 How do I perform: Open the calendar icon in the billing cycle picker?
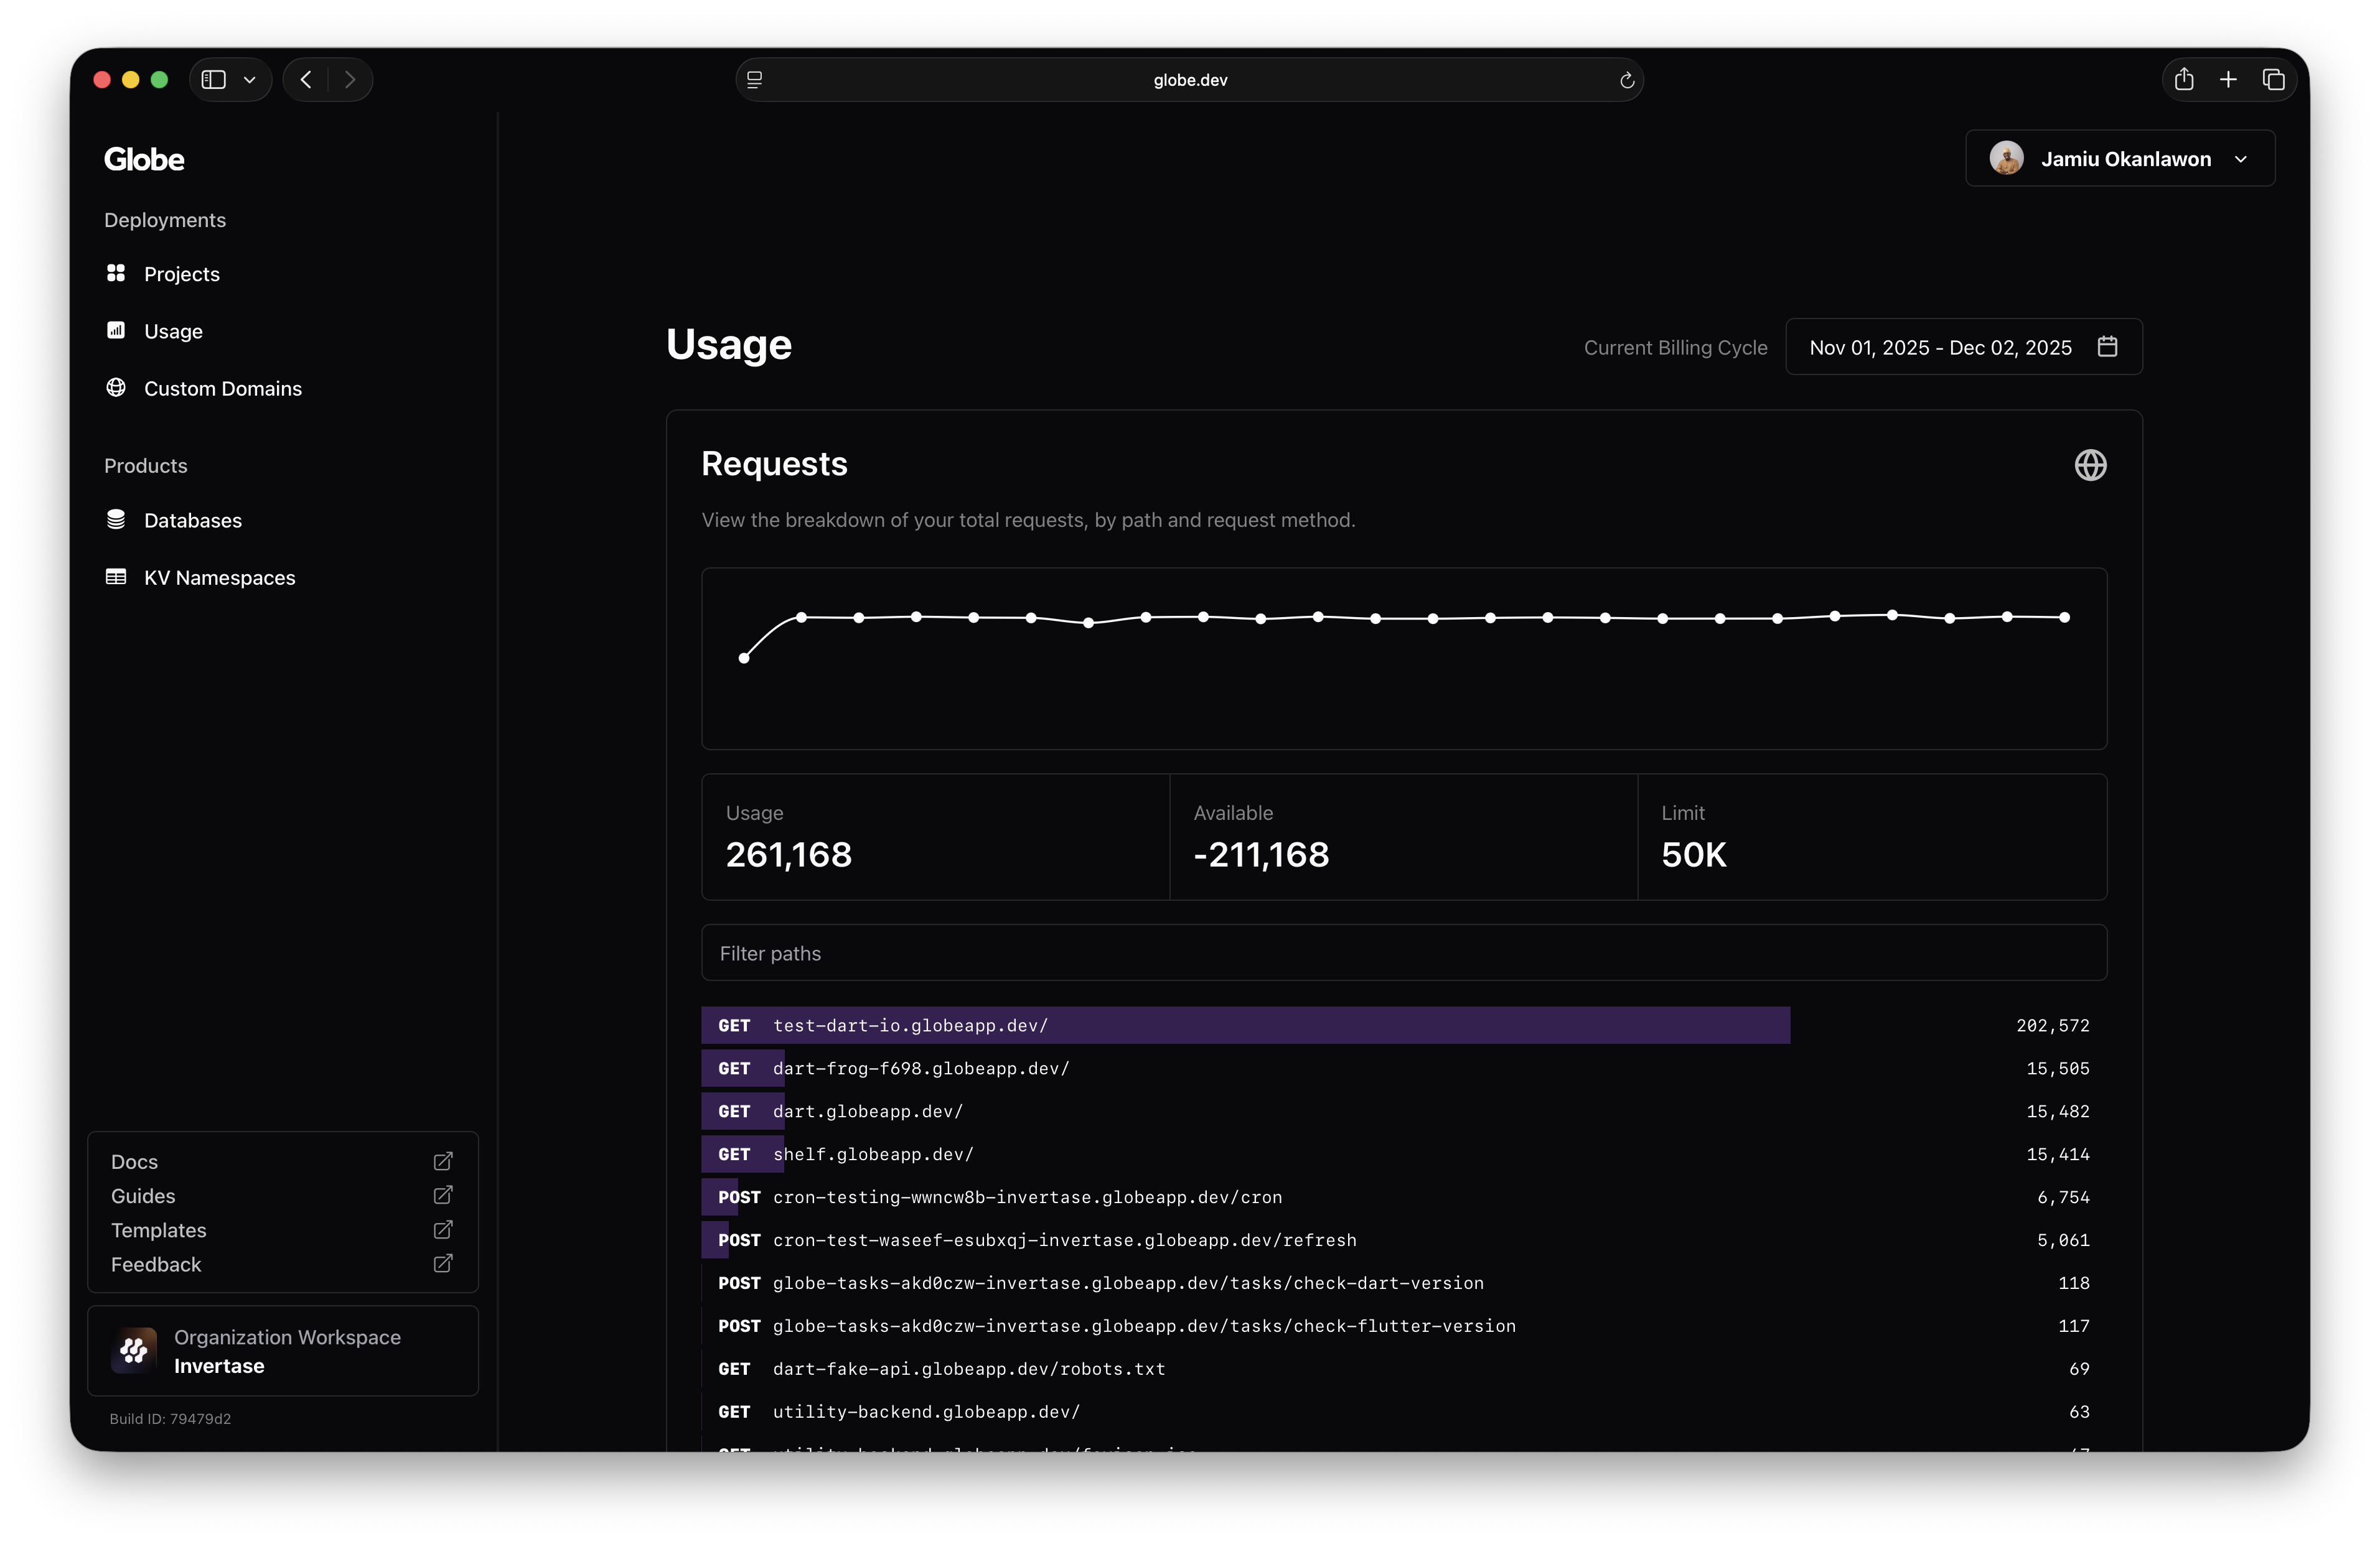click(x=2107, y=346)
